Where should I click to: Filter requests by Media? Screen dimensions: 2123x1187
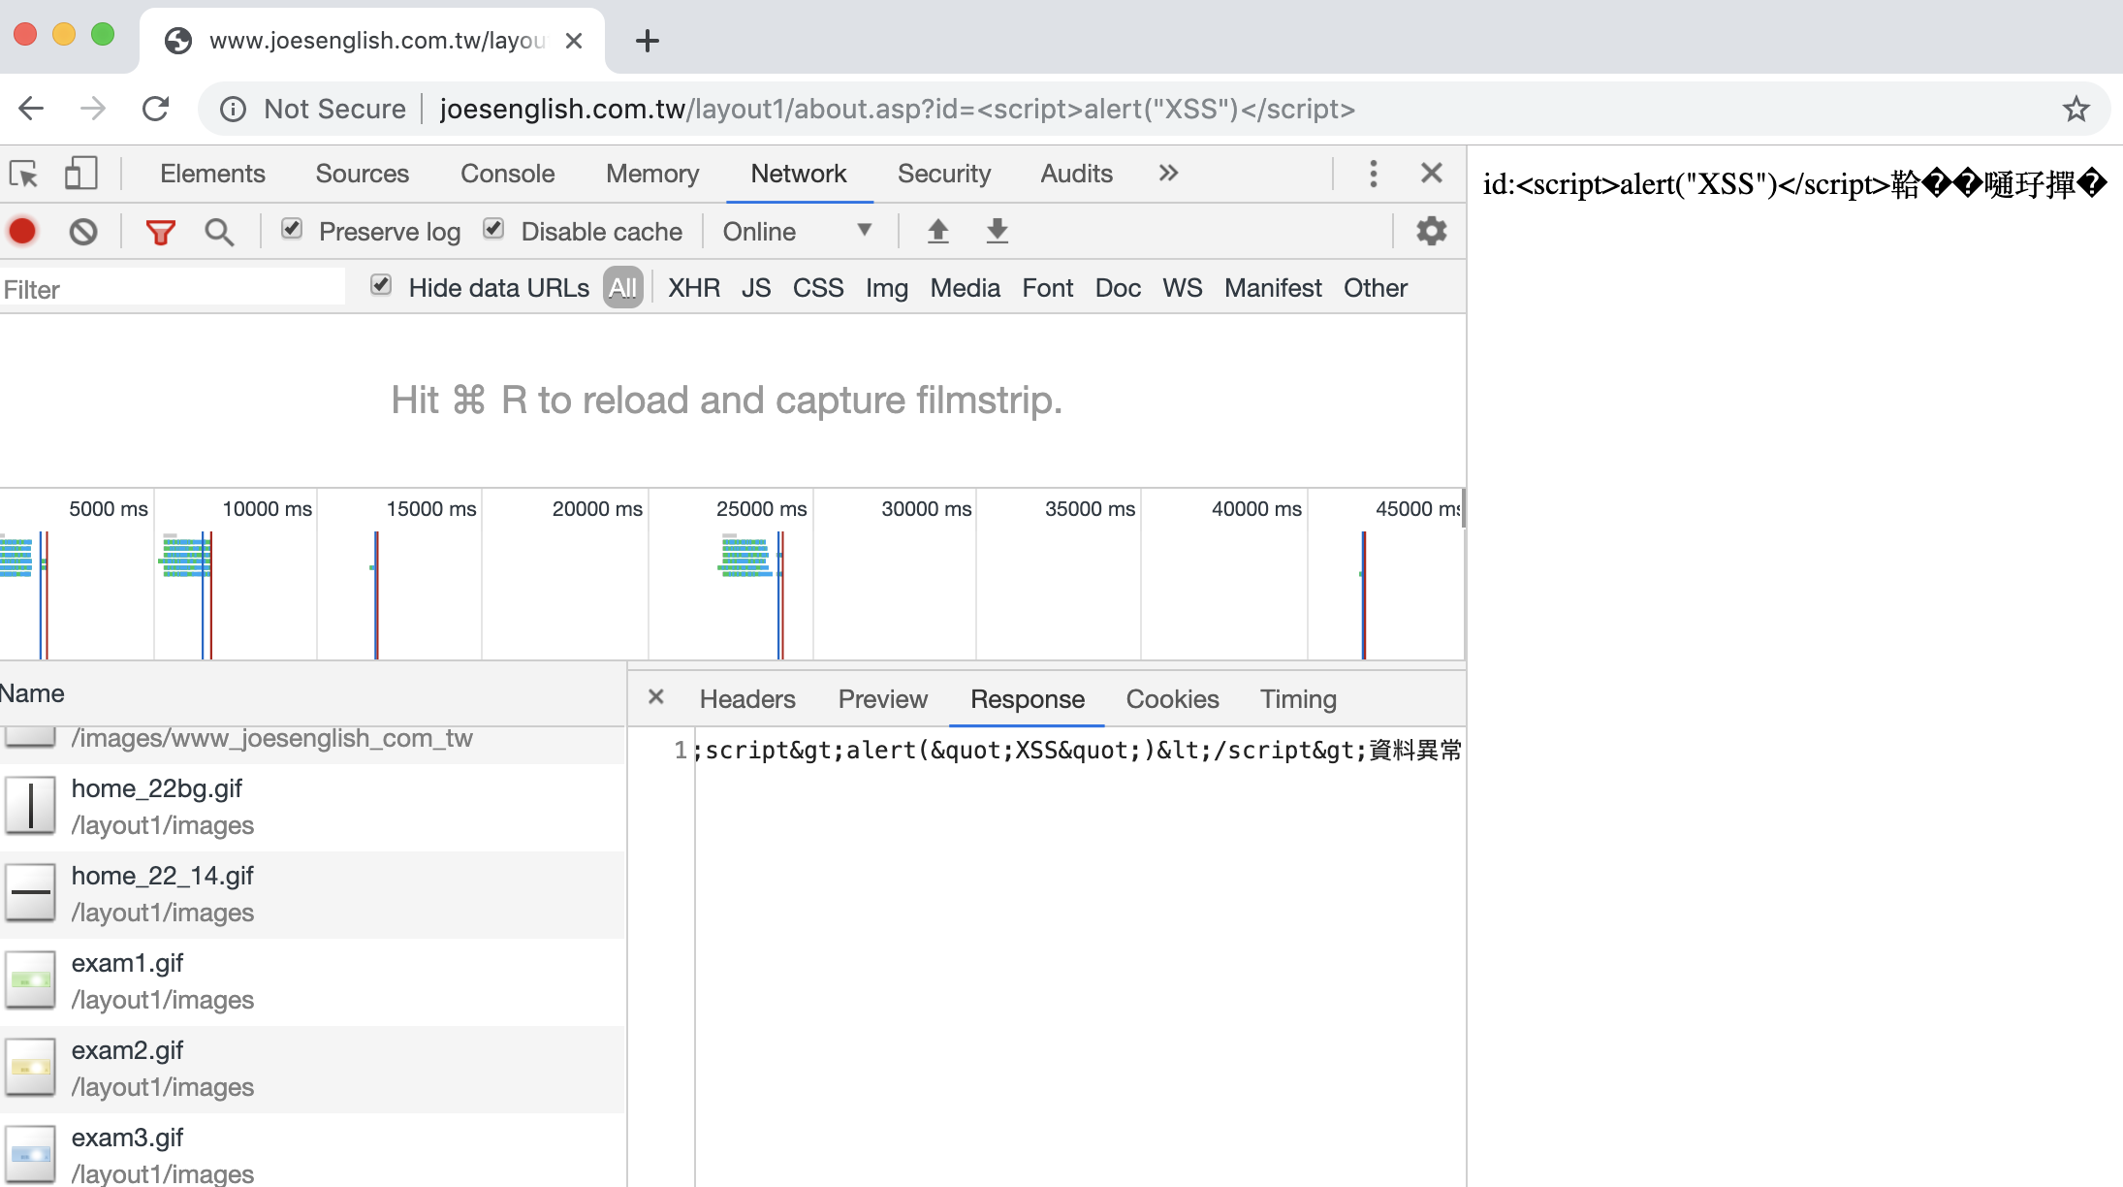click(965, 288)
